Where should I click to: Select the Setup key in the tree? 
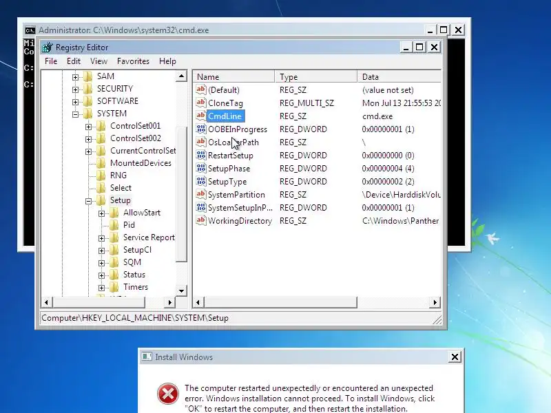(120, 200)
